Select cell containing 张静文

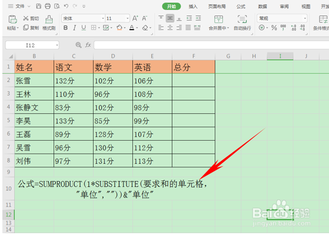tap(34, 107)
